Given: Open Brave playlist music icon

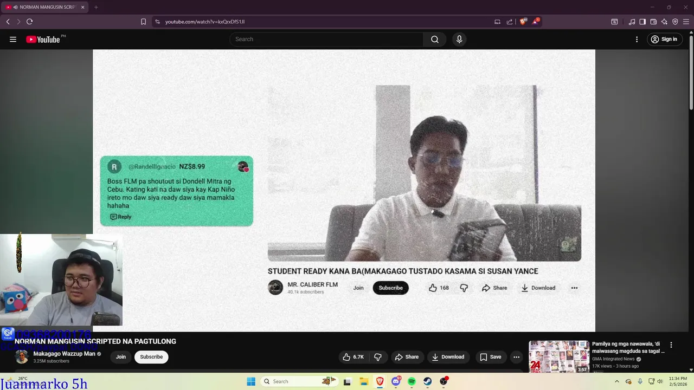Looking at the screenshot, I should coord(632,22).
